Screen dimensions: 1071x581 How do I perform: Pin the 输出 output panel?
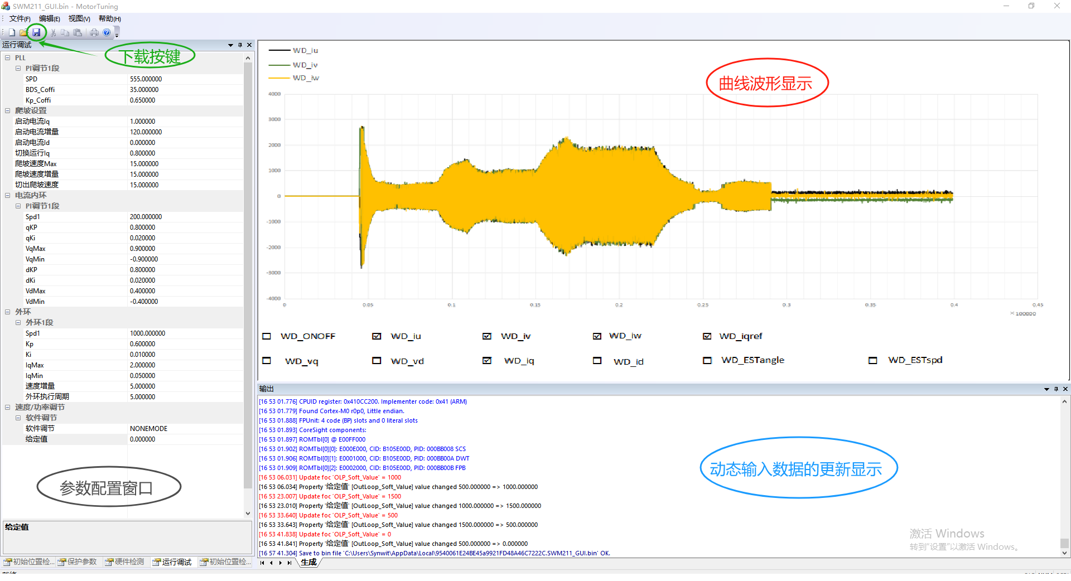click(1056, 389)
